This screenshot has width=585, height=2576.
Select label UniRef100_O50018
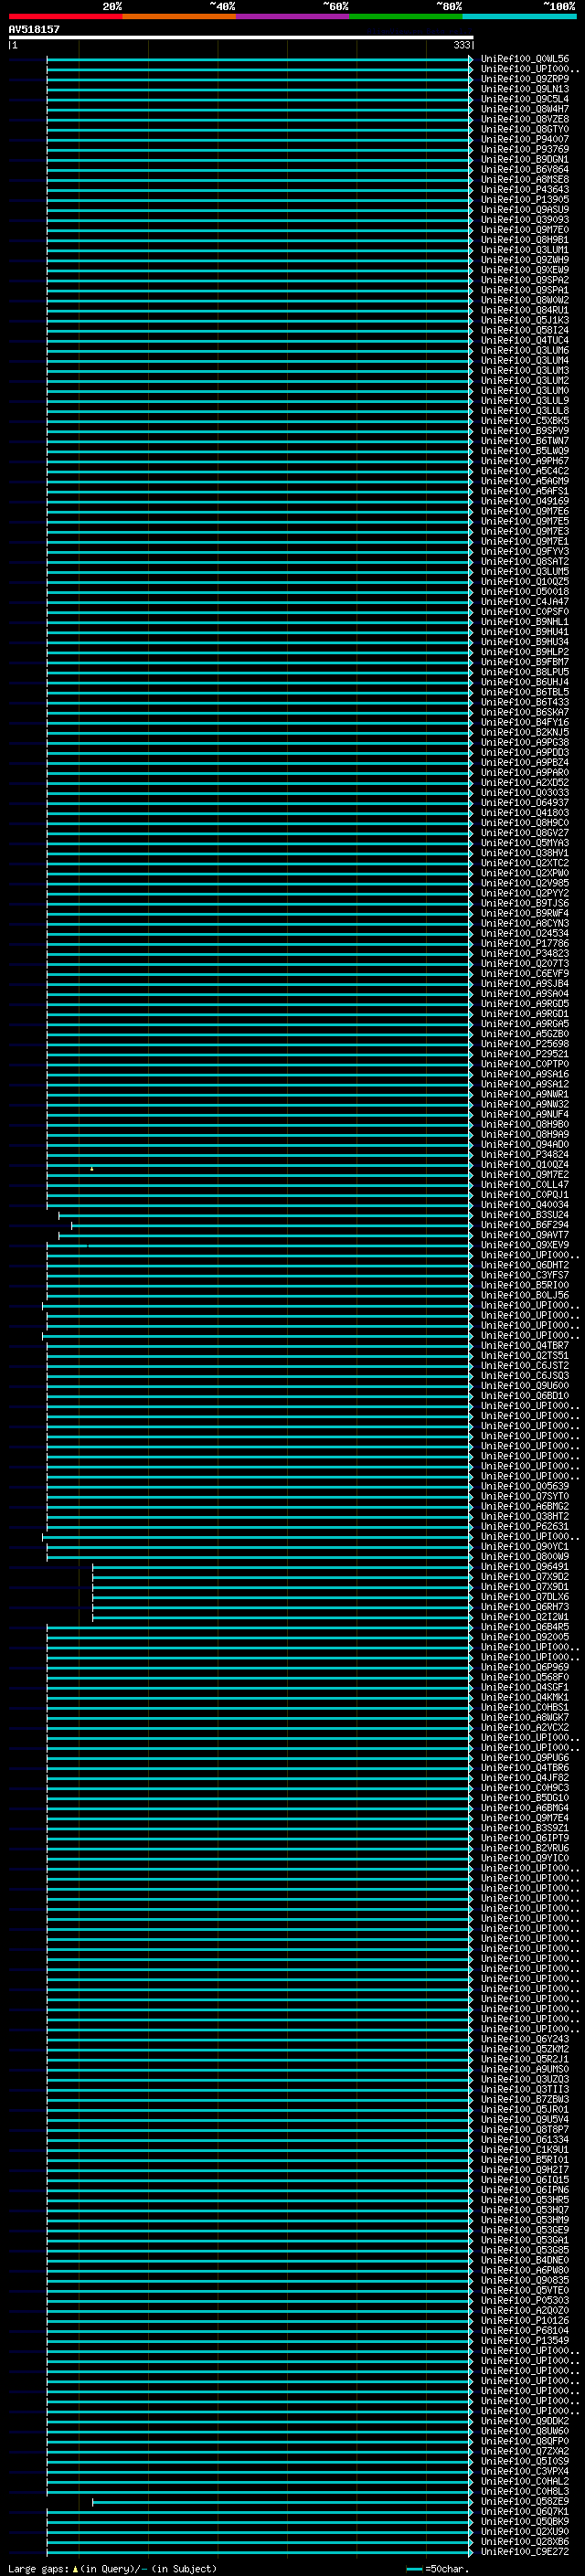pyautogui.click(x=525, y=591)
